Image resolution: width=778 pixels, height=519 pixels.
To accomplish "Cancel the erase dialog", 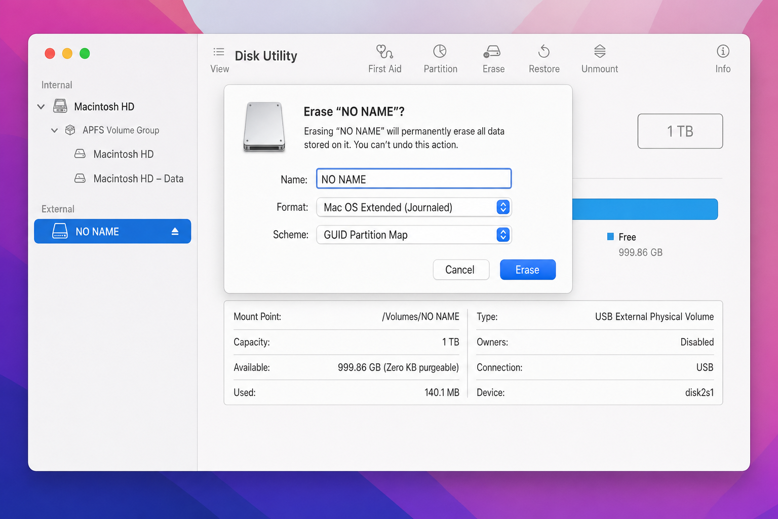I will tap(460, 270).
